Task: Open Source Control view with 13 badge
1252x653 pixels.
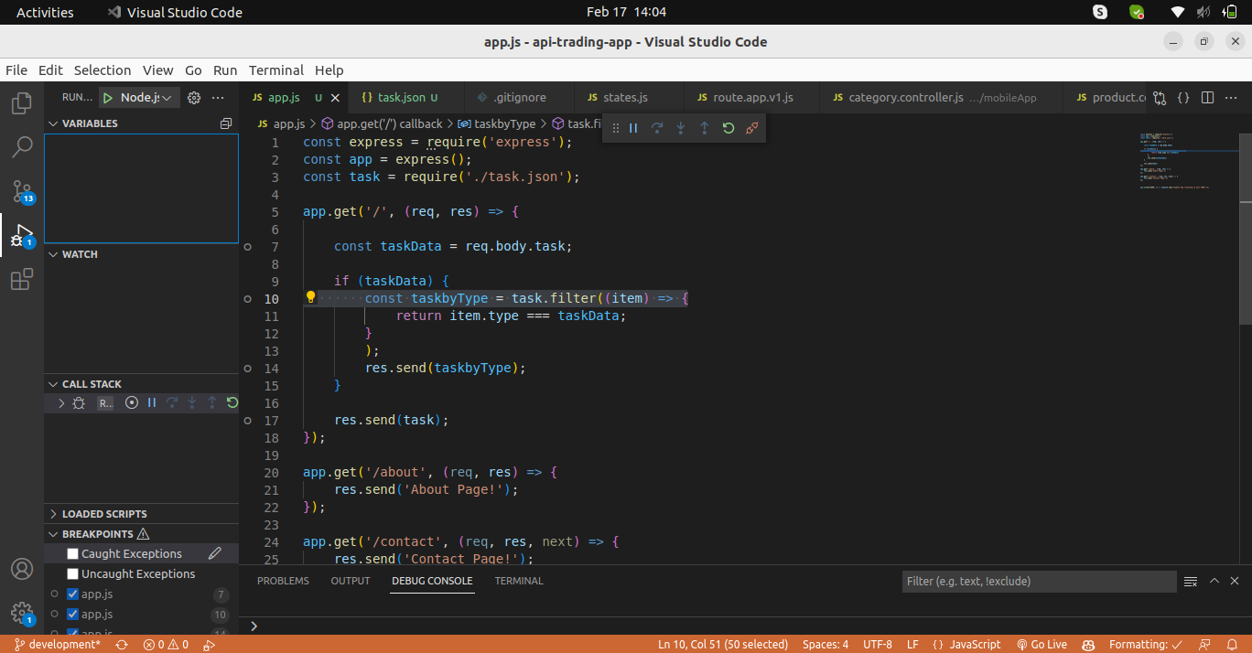Action: [x=22, y=191]
